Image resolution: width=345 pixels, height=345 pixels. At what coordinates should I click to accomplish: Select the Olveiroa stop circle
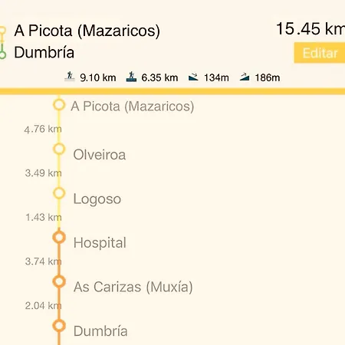tap(59, 149)
